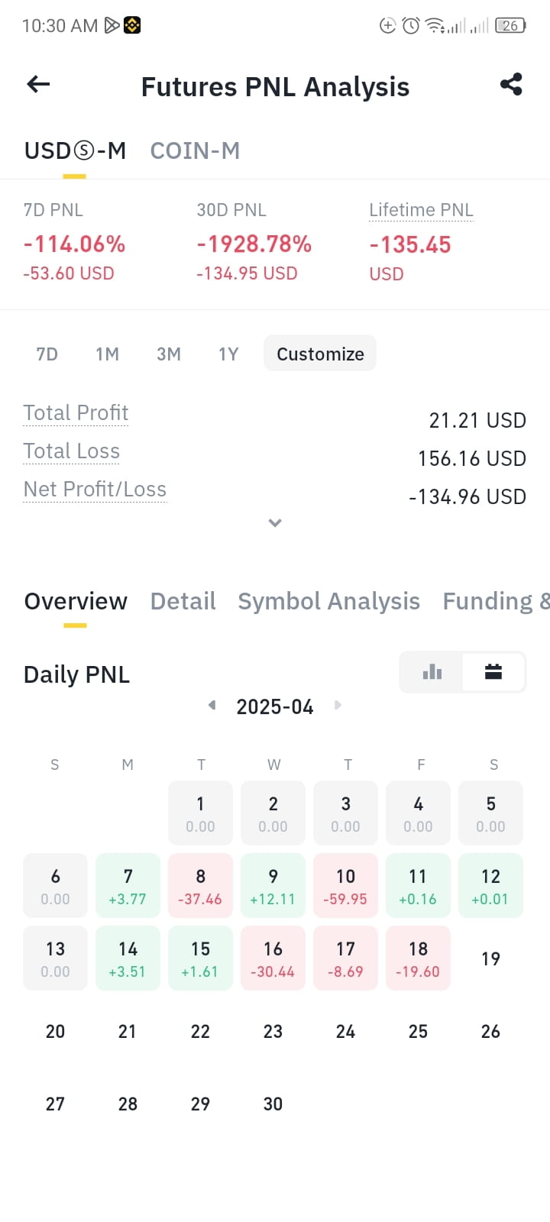Tap Lifetime PNL label for info
550x1222 pixels.
(x=421, y=210)
